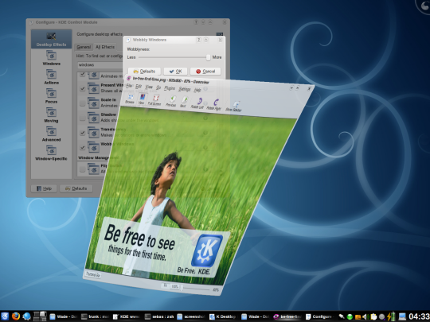Open Gwenview Help menu
This screenshot has width=430, height=322.
pyautogui.click(x=197, y=90)
